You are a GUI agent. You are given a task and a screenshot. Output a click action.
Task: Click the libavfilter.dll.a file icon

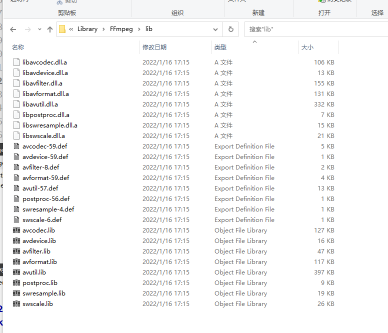tap(16, 83)
